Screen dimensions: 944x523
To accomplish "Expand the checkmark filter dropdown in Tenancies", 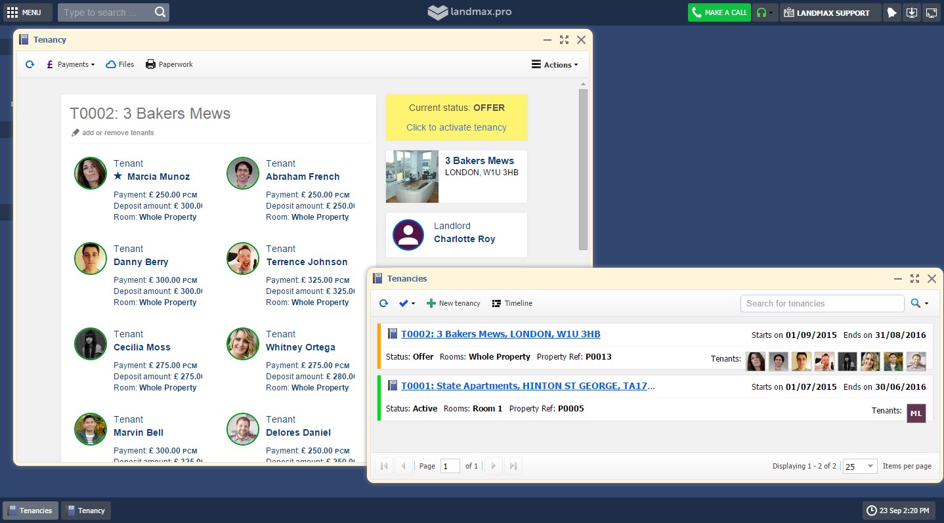I will [407, 303].
